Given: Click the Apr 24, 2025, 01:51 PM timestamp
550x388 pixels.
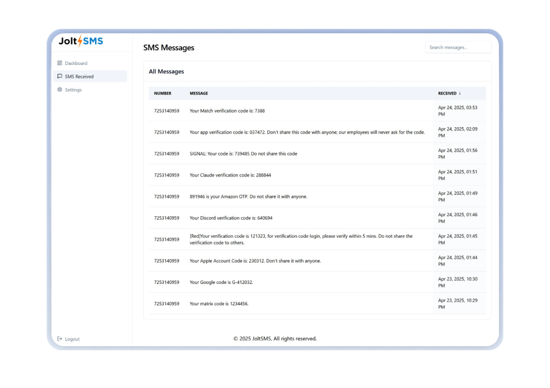Looking at the screenshot, I should coord(458,175).
